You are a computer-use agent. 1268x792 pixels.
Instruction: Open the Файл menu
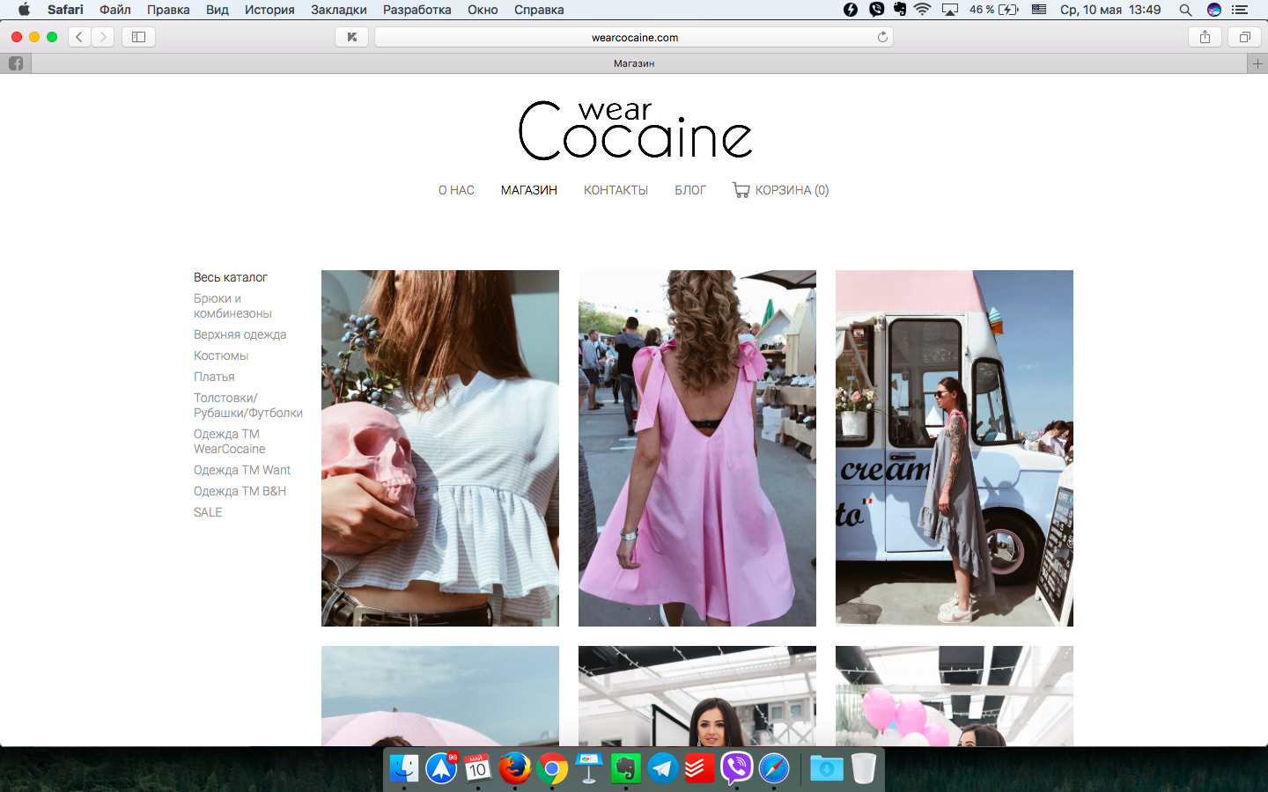coord(115,10)
